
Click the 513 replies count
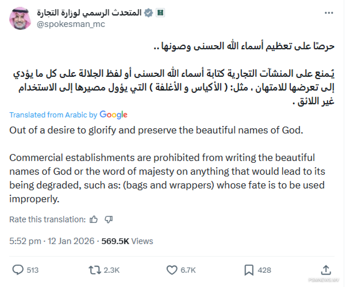[32, 270]
